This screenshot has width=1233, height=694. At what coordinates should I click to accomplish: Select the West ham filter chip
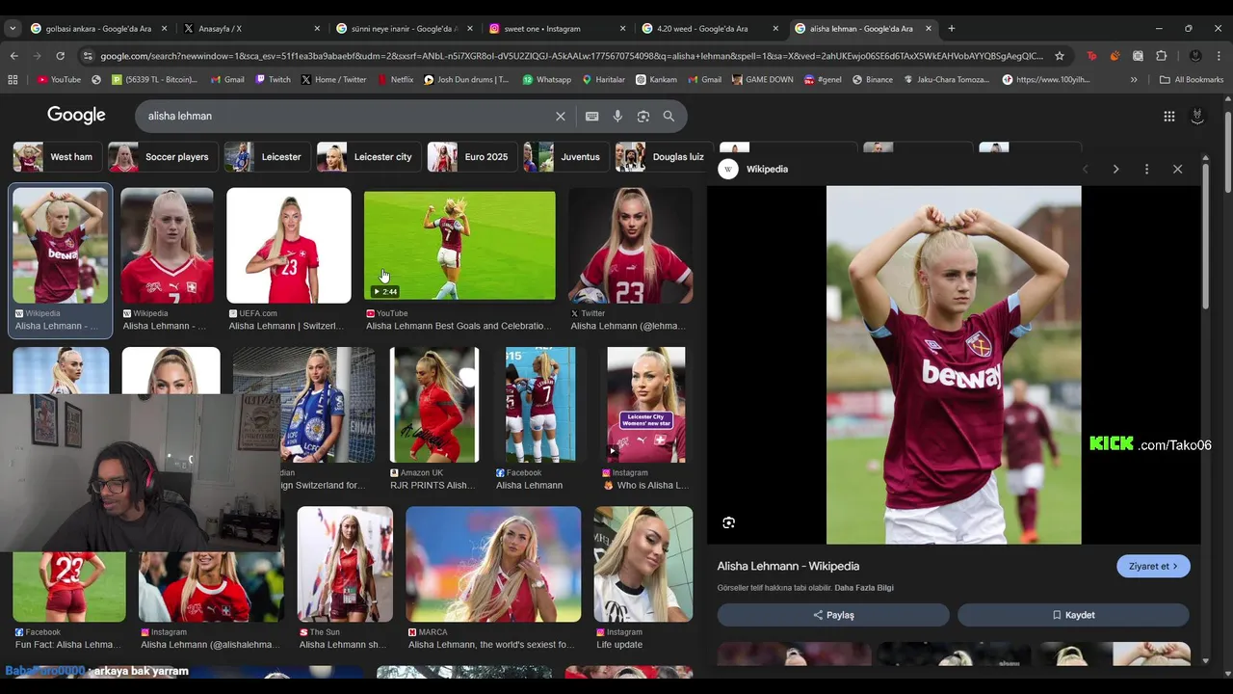57,157
